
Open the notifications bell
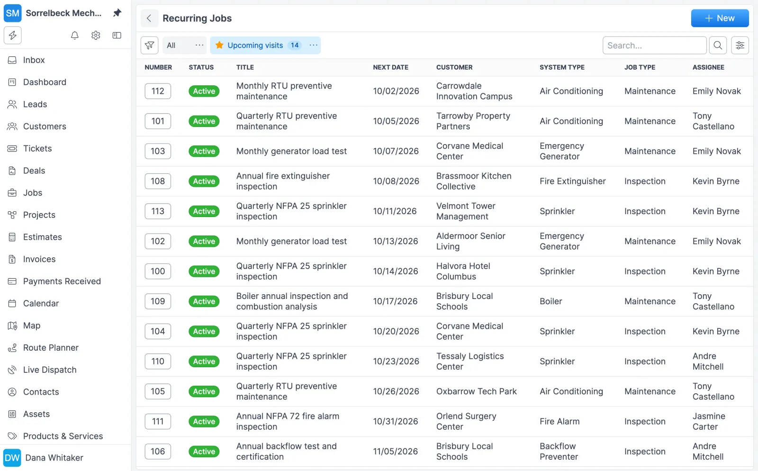[75, 36]
